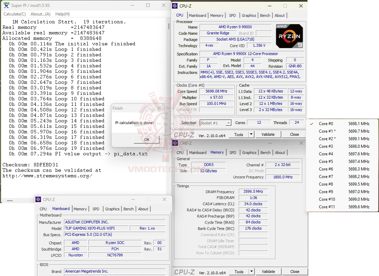Switch to the SPD tab
Screen dimensions: 379x276
click(232, 15)
